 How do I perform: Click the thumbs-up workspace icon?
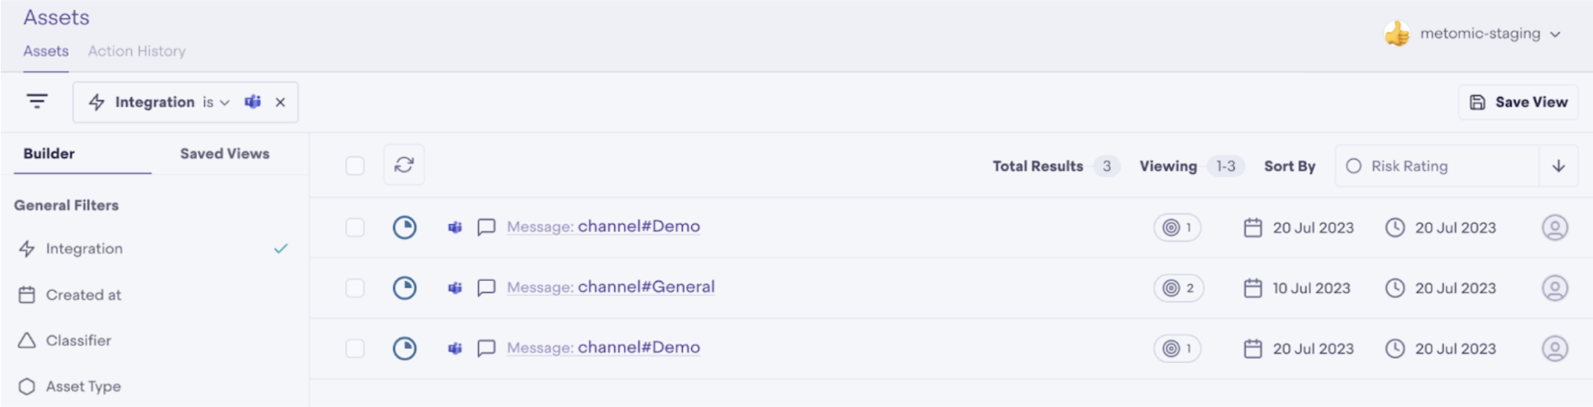tap(1397, 34)
